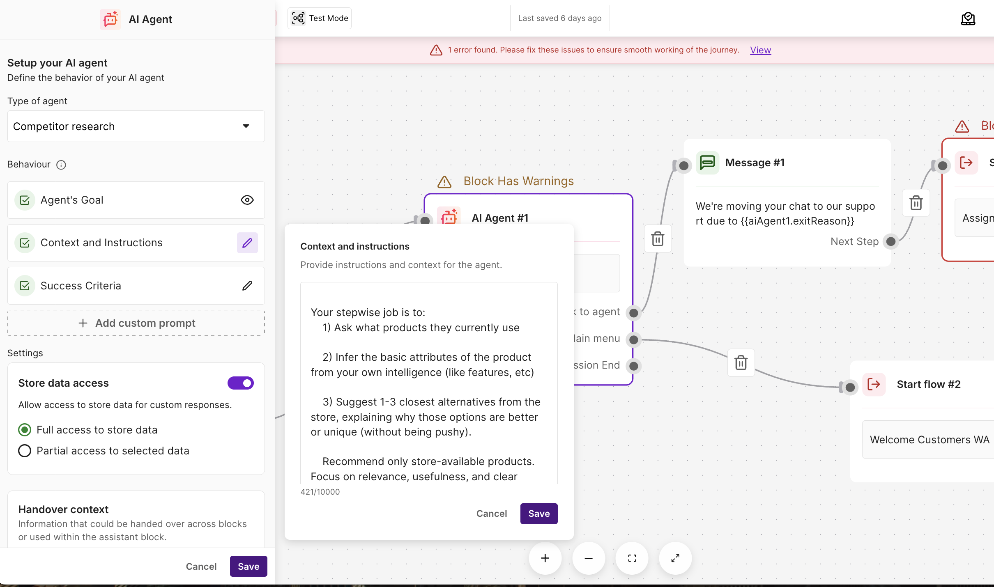
Task: Zoom in the canvas with plus button
Action: (x=545, y=558)
